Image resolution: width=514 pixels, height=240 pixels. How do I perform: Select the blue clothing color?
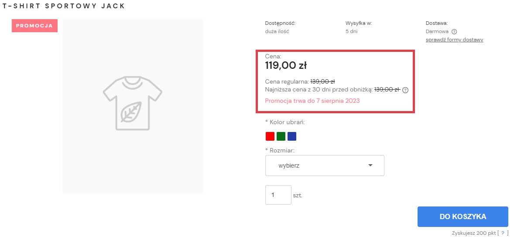tap(292, 136)
